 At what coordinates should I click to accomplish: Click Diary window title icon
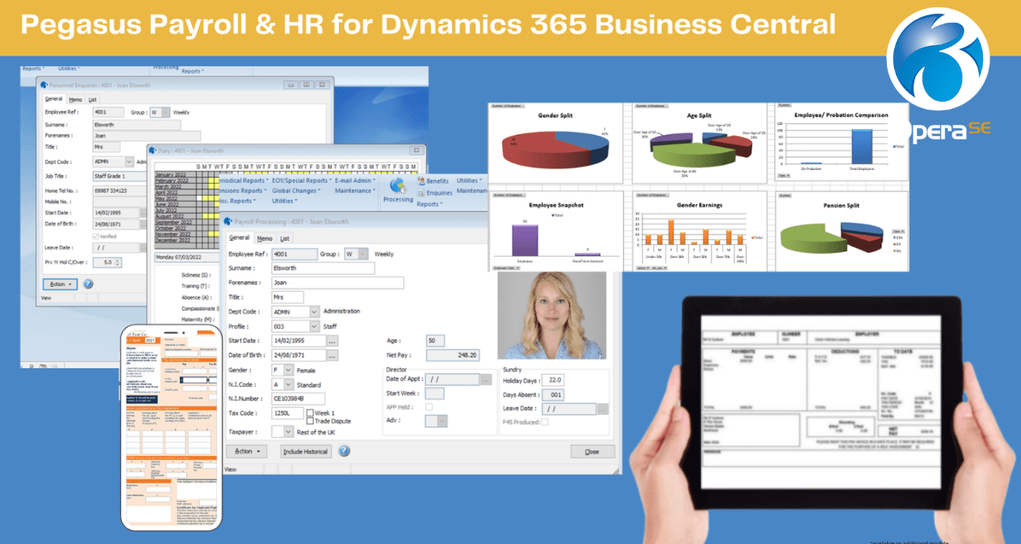(154, 150)
